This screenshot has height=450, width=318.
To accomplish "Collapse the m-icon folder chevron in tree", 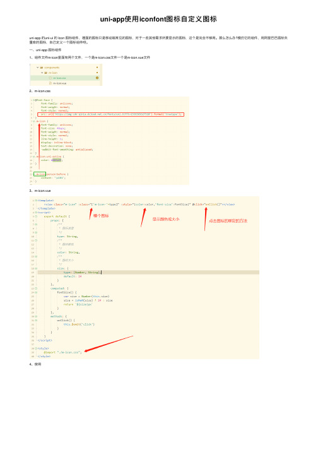I will 42,73.
